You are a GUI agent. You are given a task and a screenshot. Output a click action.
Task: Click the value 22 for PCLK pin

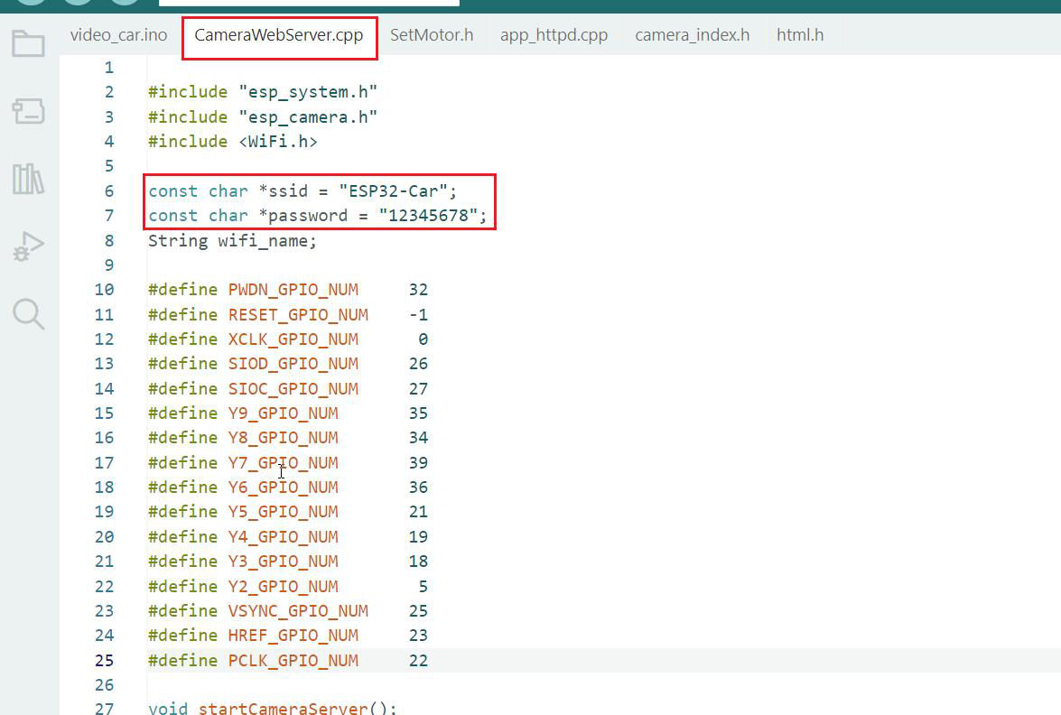(418, 661)
